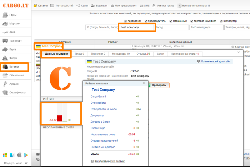Click the Windows app download icon
Viewport: 250px width, 167px height.
click(x=5, y=155)
